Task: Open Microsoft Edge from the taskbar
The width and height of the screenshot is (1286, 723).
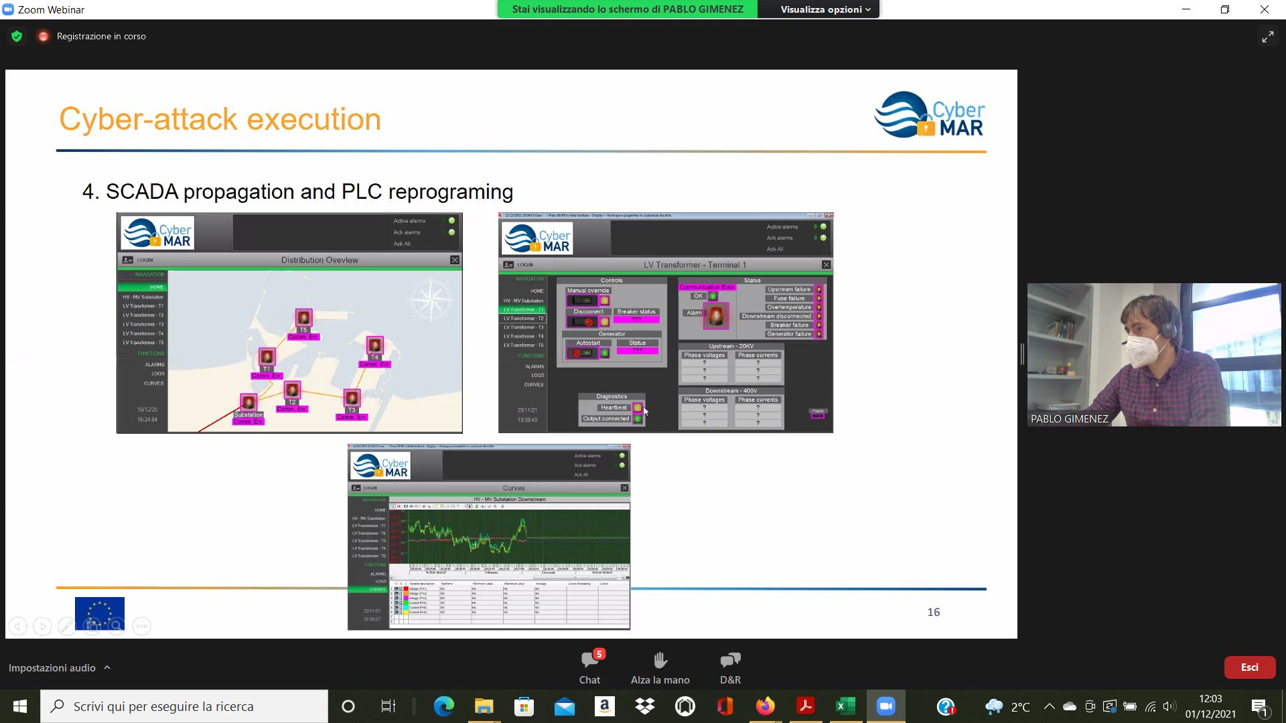Action: (443, 706)
